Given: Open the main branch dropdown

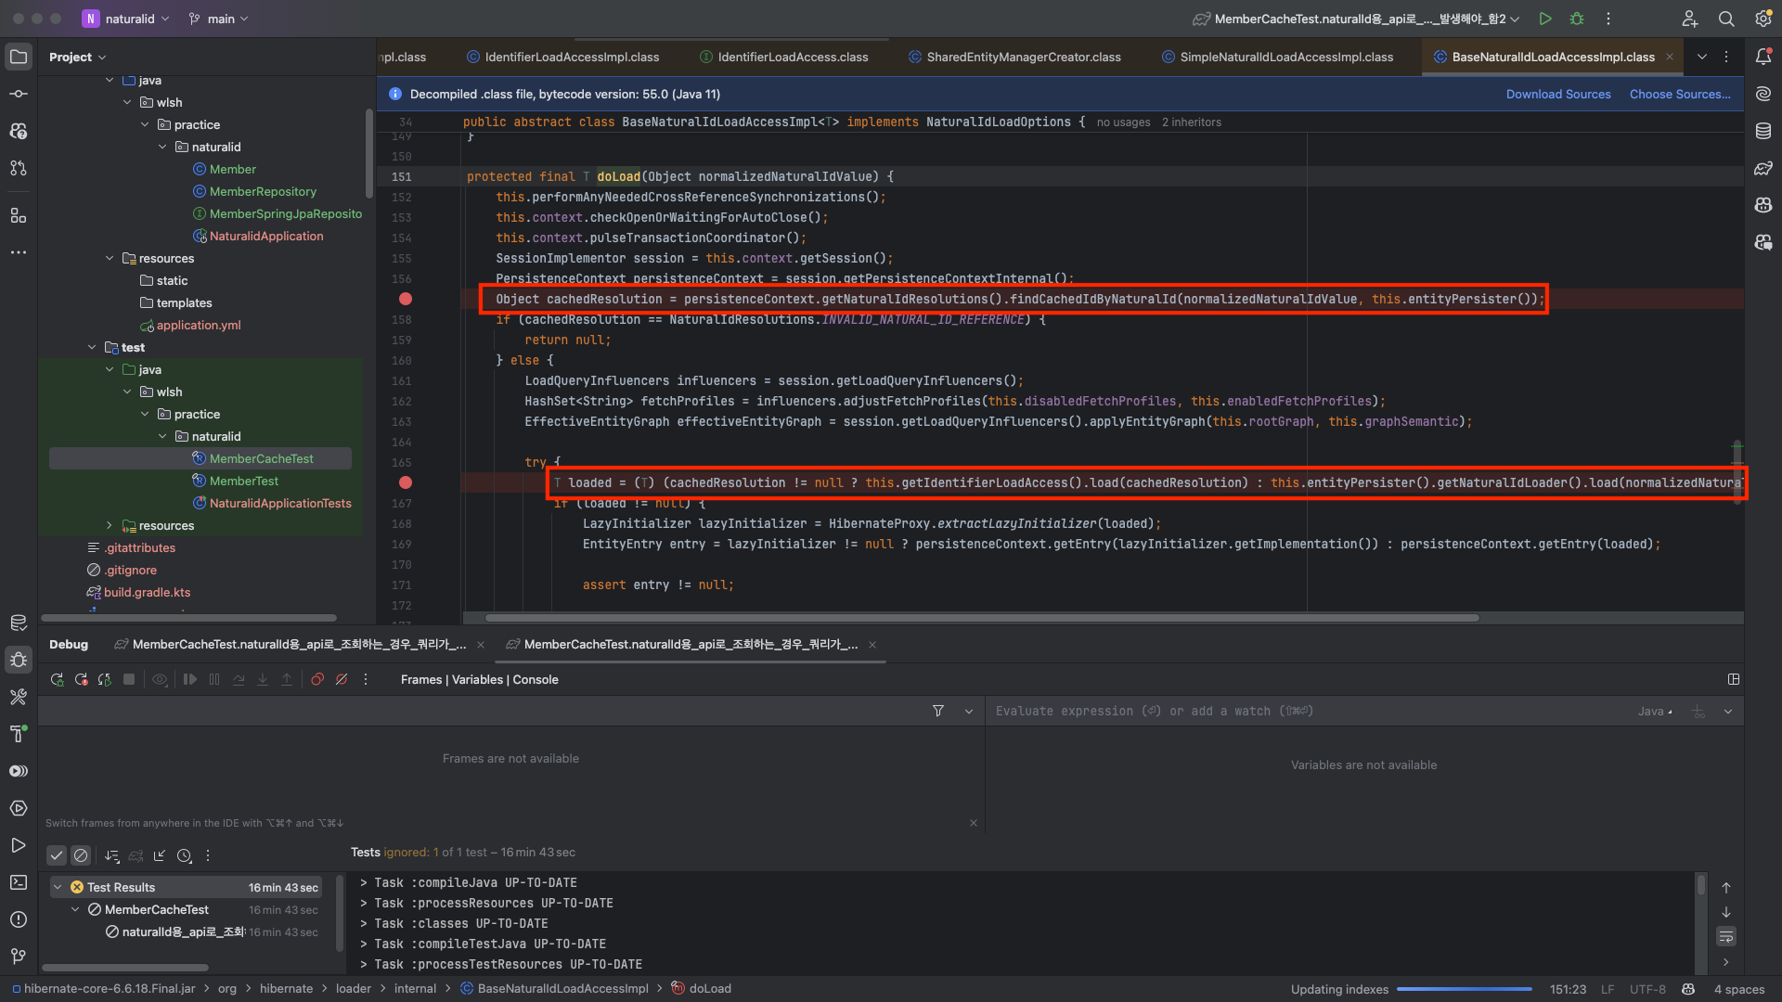Looking at the screenshot, I should tap(218, 19).
